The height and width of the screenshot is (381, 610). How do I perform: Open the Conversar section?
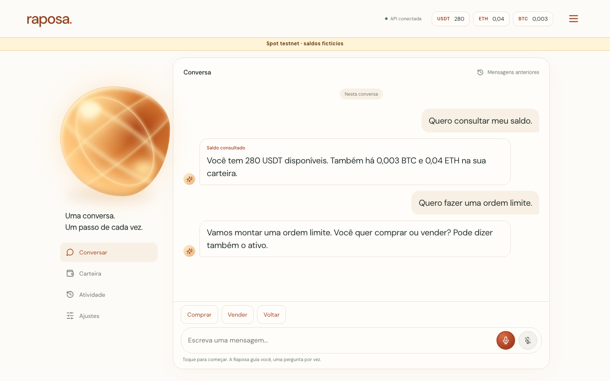[x=109, y=252]
